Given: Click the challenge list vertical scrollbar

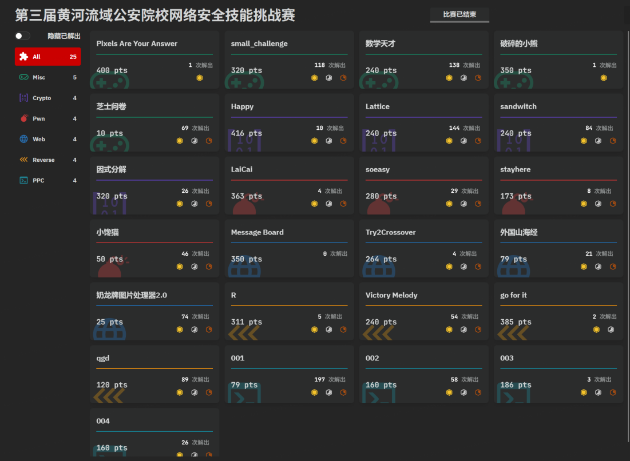Looking at the screenshot, I should [x=627, y=172].
